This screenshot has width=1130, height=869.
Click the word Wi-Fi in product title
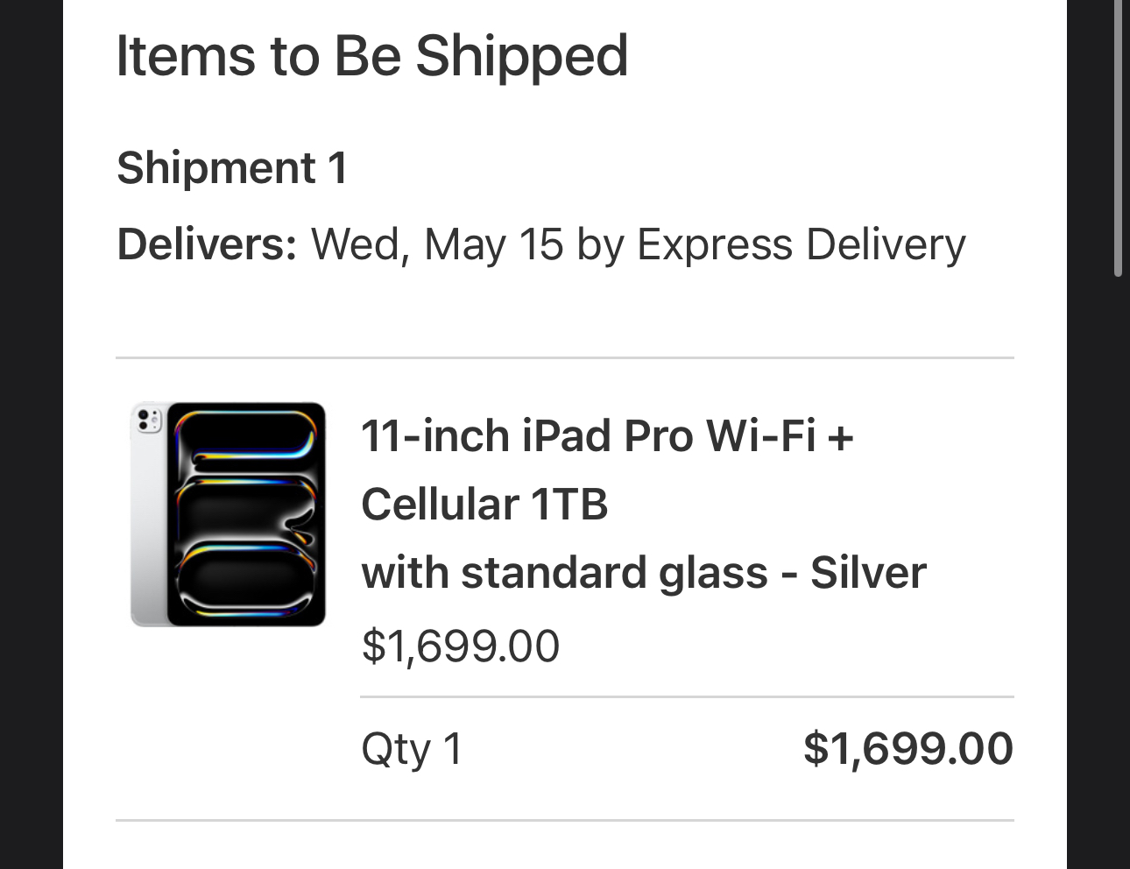click(x=760, y=436)
